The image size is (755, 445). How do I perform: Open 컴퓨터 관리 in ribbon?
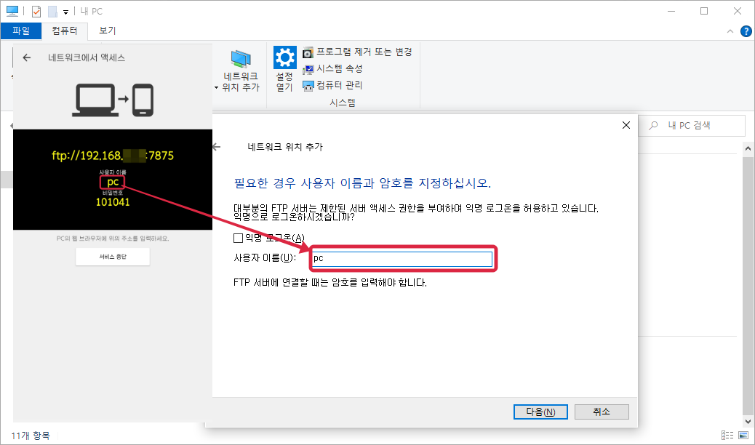(332, 86)
